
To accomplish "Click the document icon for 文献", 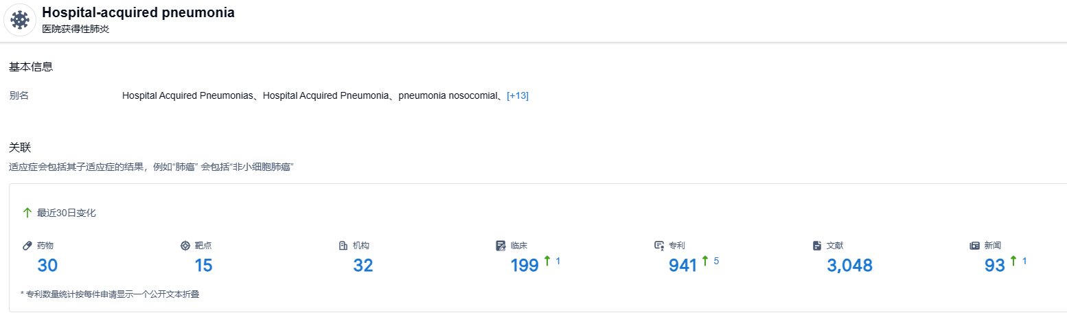I will tap(817, 246).
